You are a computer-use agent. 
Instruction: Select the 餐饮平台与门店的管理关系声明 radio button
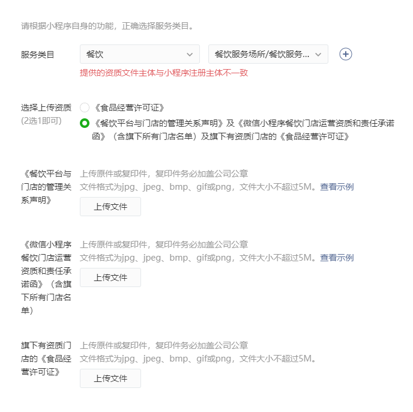[85, 123]
